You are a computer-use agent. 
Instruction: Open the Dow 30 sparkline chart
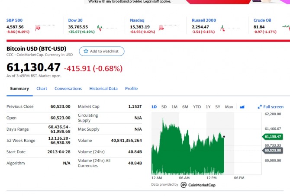point(107,28)
